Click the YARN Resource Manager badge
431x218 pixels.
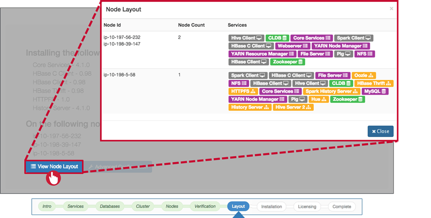[262, 54]
